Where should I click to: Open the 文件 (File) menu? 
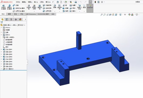pos(18,2)
